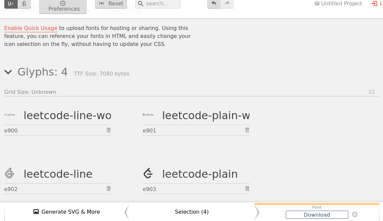Edit the leetcode-plain glyph name
The width and height of the screenshot is (383, 221).
pyautogui.click(x=206, y=174)
